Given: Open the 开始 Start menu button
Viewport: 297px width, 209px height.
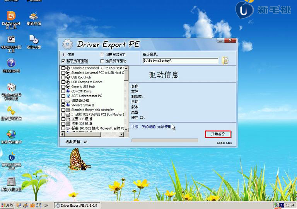Looking at the screenshot, I should tap(7, 205).
